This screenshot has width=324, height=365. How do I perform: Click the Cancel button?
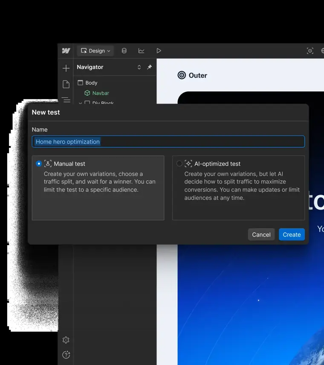tap(261, 234)
